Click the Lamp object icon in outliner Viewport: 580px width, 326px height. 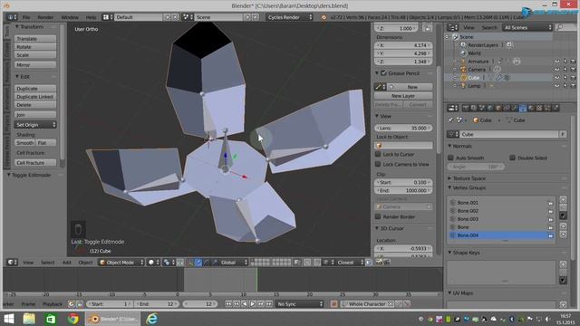click(x=463, y=86)
